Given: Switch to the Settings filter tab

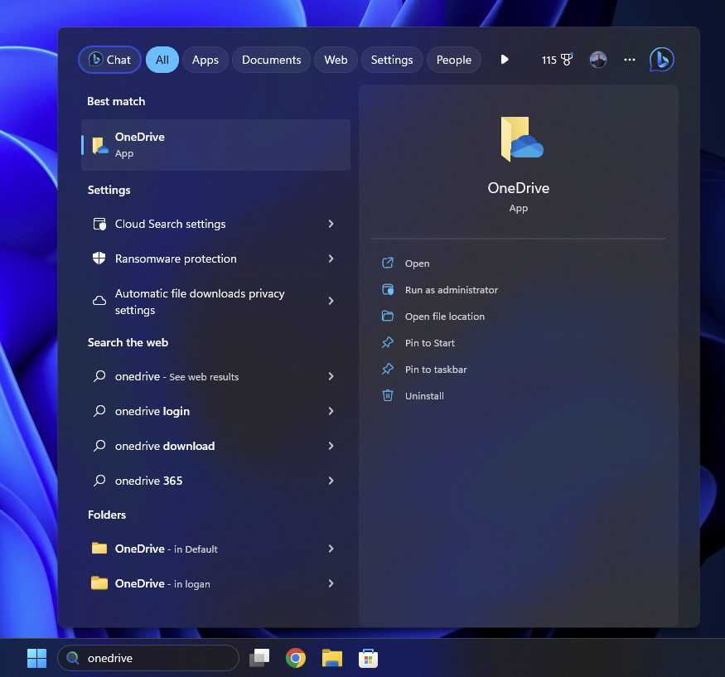Looking at the screenshot, I should point(392,60).
